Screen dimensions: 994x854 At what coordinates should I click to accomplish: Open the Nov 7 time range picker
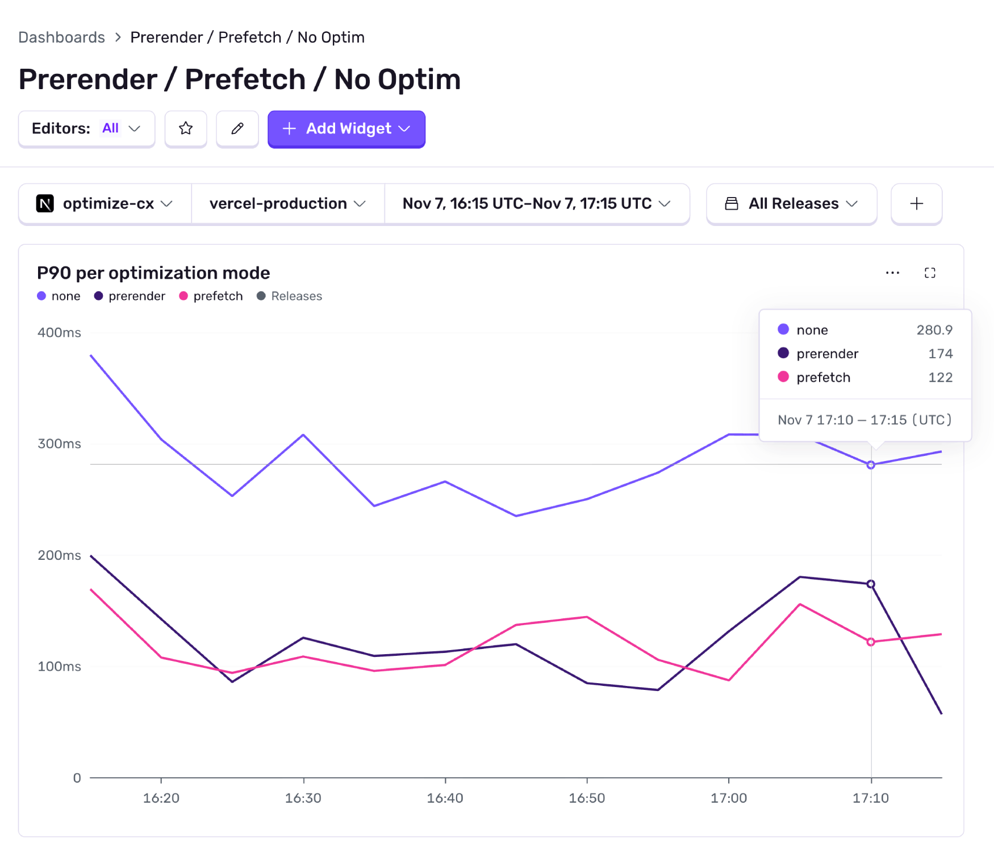tap(537, 204)
